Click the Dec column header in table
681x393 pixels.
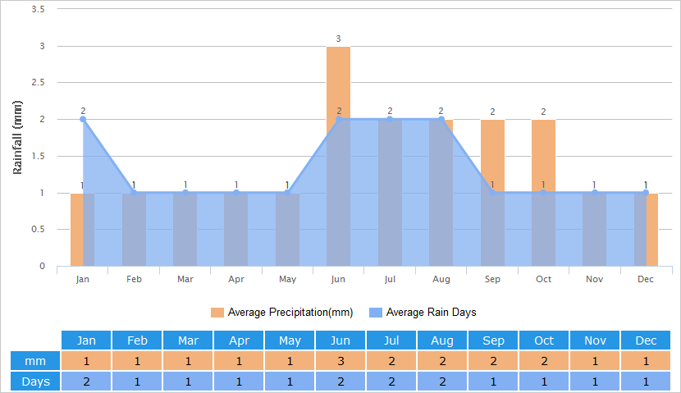coord(646,340)
